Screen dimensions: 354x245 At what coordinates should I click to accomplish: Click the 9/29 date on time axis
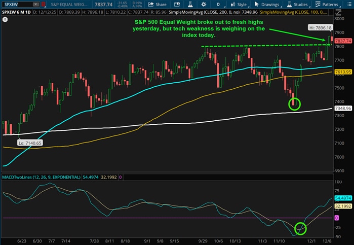point(203,241)
